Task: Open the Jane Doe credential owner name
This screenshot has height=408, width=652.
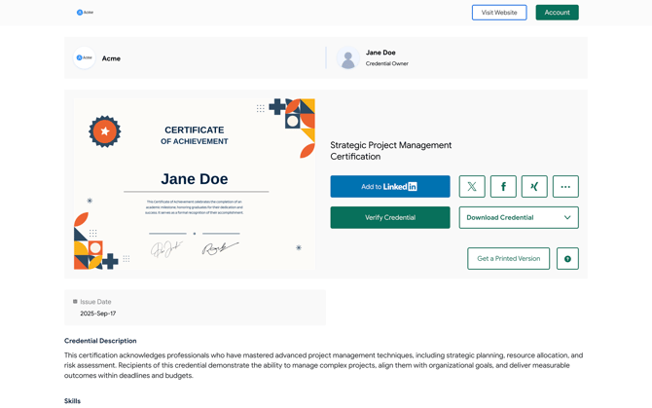Action: (x=380, y=53)
